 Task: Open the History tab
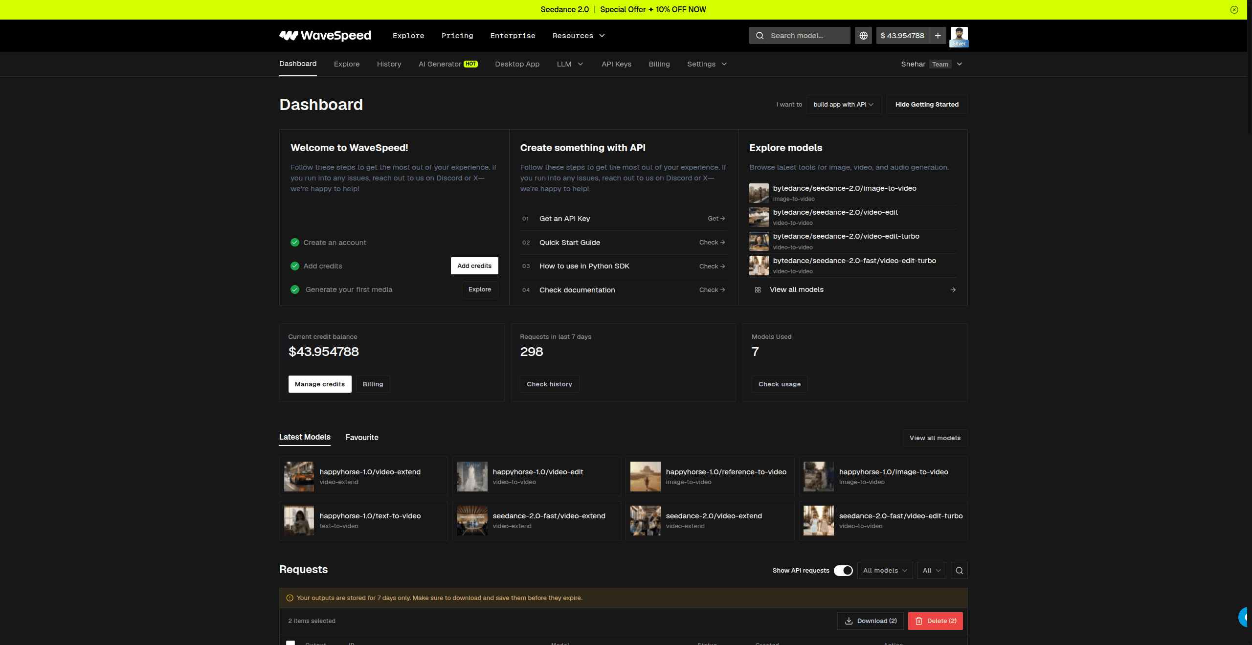click(389, 64)
